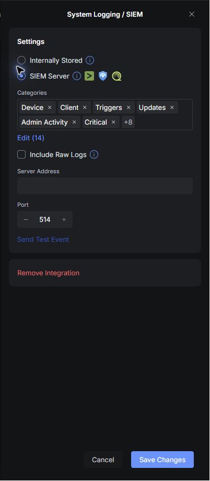
Task: Enable the Include Raw Logs checkbox
Action: point(21,154)
